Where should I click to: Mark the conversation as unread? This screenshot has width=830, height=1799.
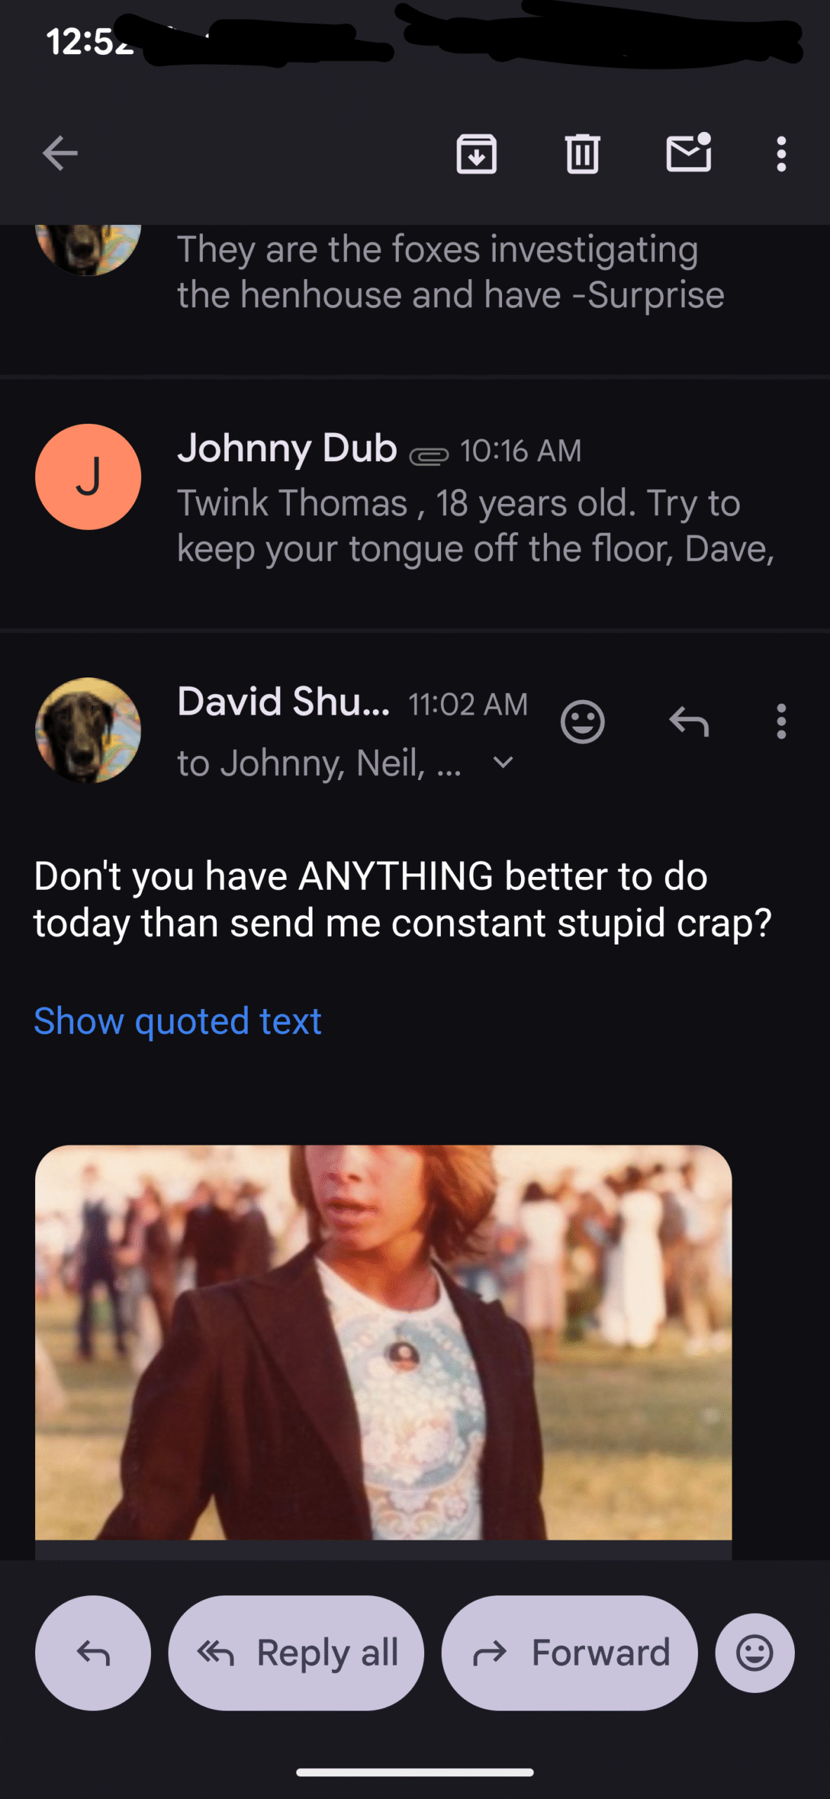click(688, 153)
